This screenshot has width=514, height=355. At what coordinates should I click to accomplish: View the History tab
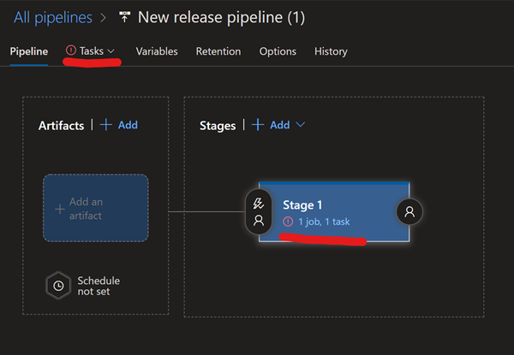click(331, 51)
